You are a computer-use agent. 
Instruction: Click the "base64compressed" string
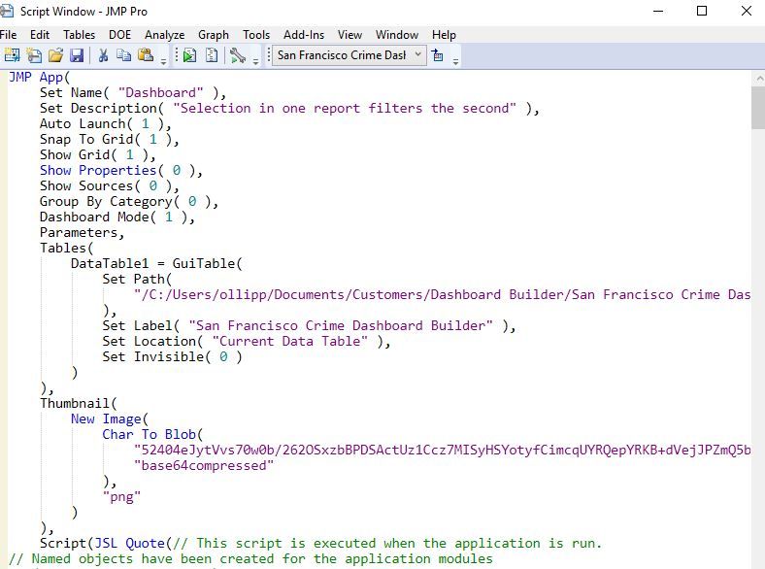204,465
